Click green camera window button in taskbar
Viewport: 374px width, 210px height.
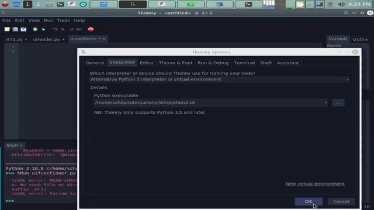pyautogui.click(x=191, y=4)
